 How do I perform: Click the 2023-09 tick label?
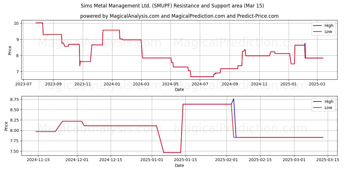coord(53,84)
